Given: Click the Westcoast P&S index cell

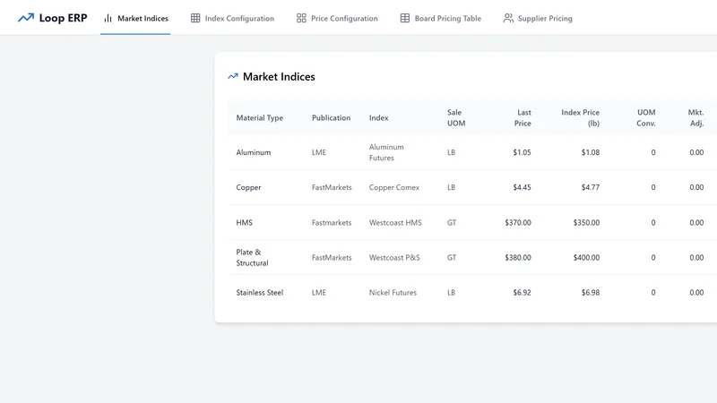Looking at the screenshot, I should click(394, 257).
